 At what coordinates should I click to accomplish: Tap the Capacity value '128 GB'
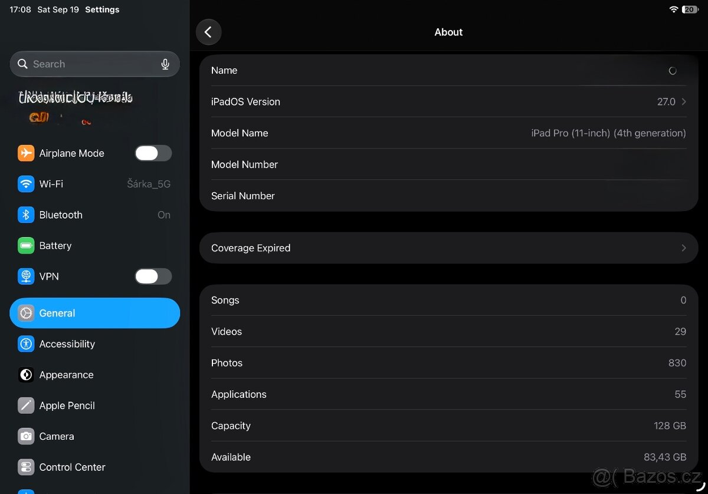pos(670,426)
